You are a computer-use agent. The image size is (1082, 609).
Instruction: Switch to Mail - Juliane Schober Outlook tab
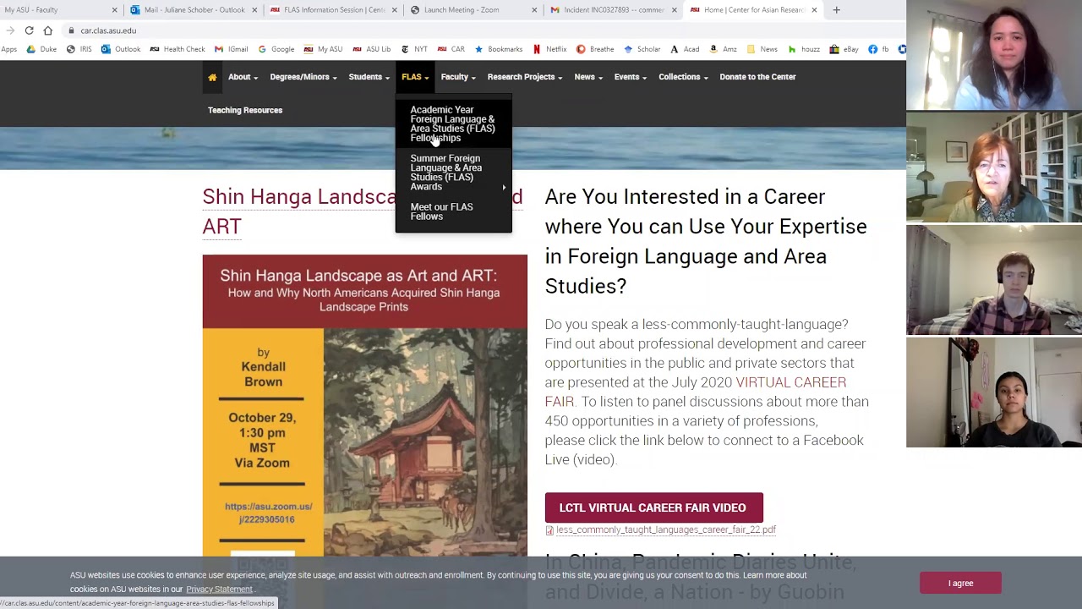click(x=194, y=10)
